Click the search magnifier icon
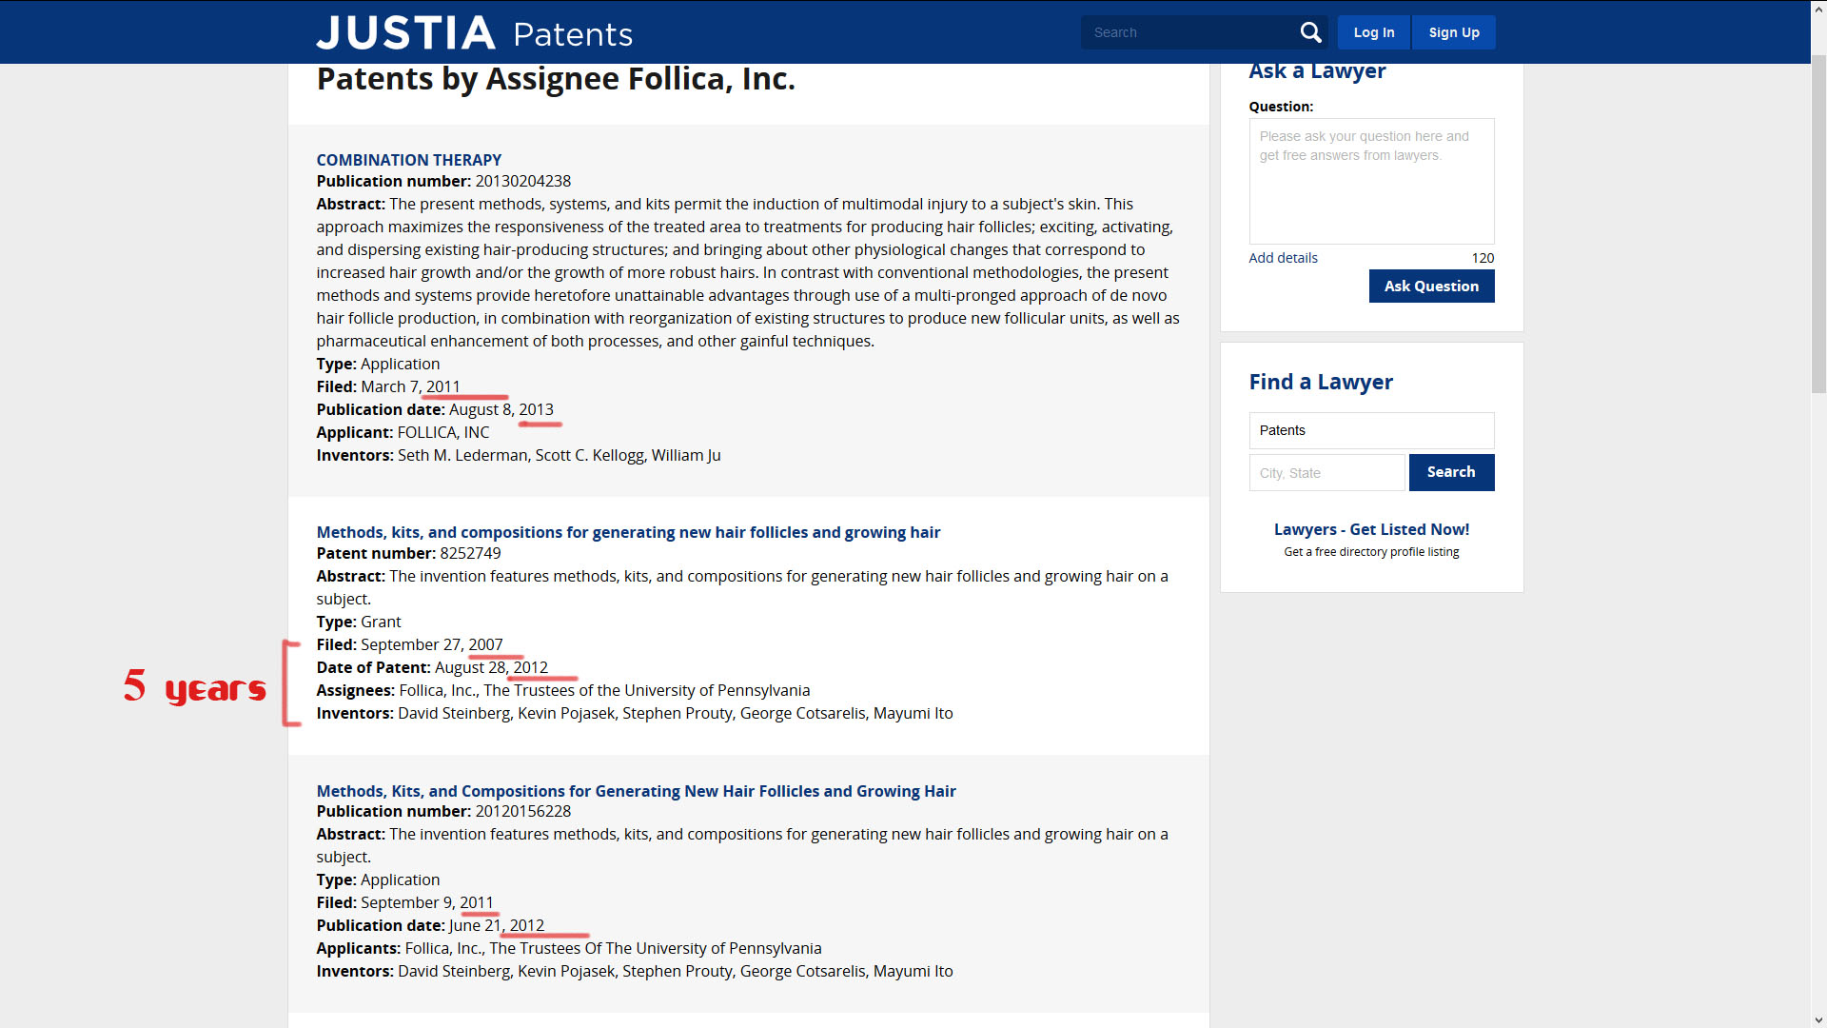Viewport: 1827px width, 1028px height. tap(1310, 32)
